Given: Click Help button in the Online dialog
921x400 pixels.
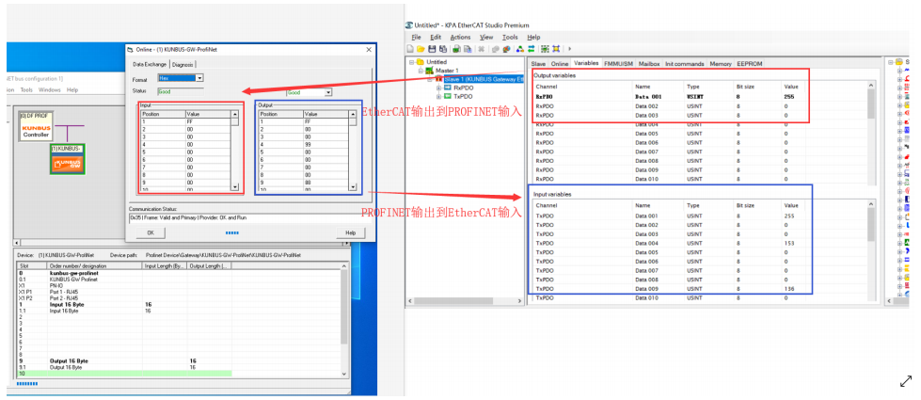Looking at the screenshot, I should click(351, 232).
